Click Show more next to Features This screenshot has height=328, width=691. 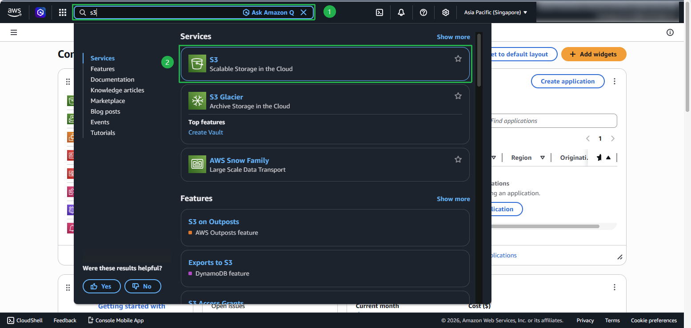coord(453,199)
